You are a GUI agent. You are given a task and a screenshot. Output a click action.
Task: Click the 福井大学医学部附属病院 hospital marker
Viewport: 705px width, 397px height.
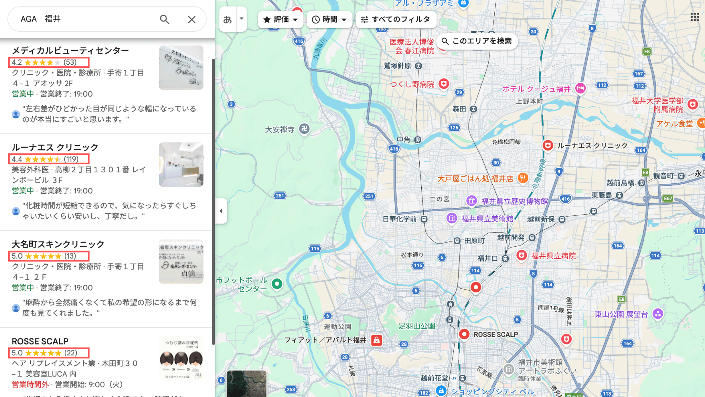pyautogui.click(x=693, y=104)
